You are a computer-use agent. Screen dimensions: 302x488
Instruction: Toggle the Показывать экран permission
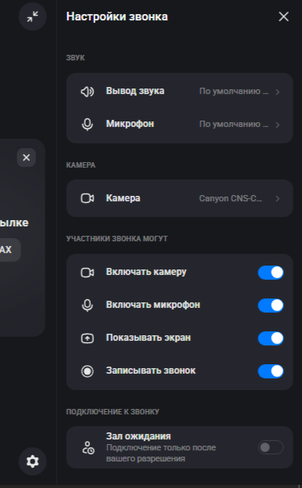[x=271, y=338]
